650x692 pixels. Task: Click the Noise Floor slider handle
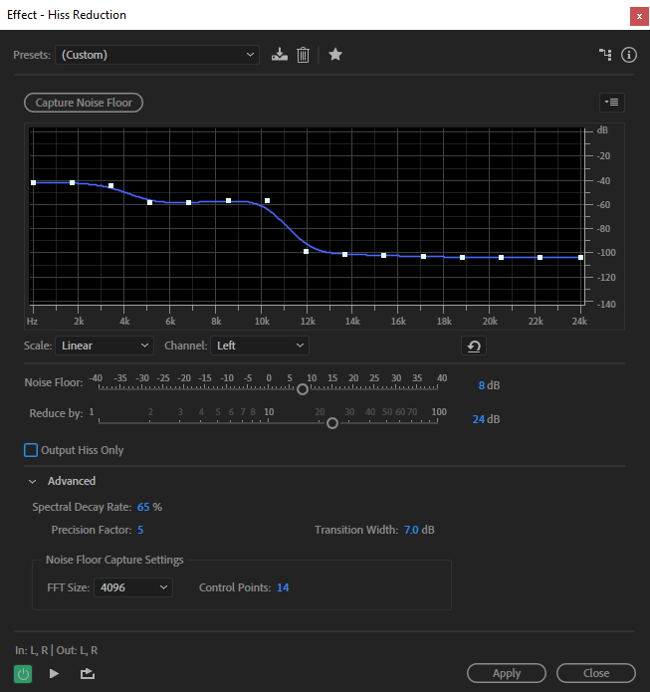303,389
